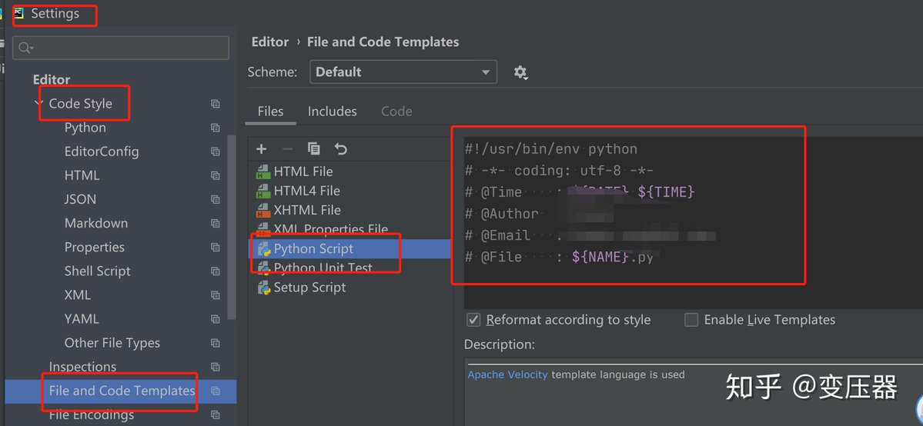Open the Apache Velocity link
The height and width of the screenshot is (426, 923).
(x=507, y=374)
